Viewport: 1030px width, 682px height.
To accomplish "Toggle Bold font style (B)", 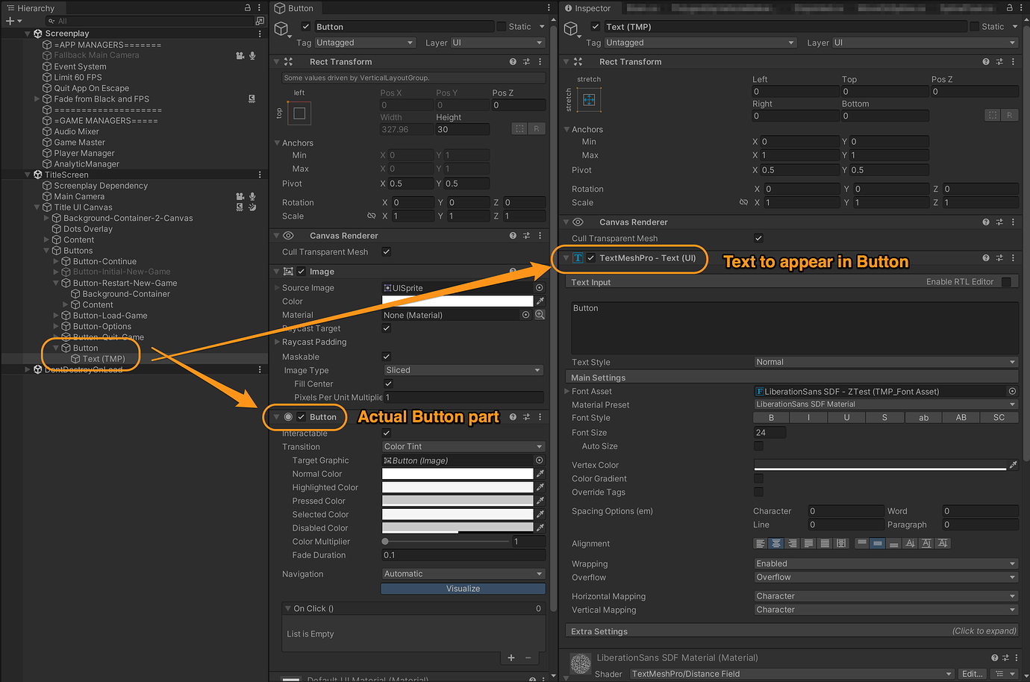I will click(771, 418).
